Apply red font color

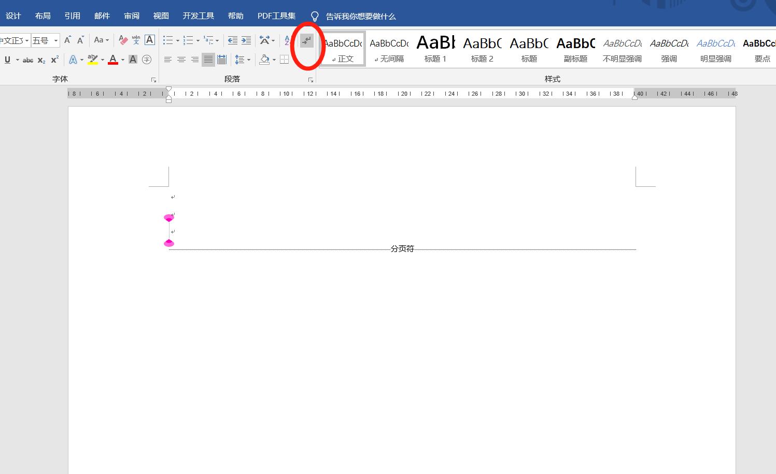pos(113,60)
